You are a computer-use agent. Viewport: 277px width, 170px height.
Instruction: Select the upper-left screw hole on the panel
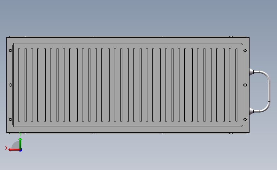coord(11,51)
